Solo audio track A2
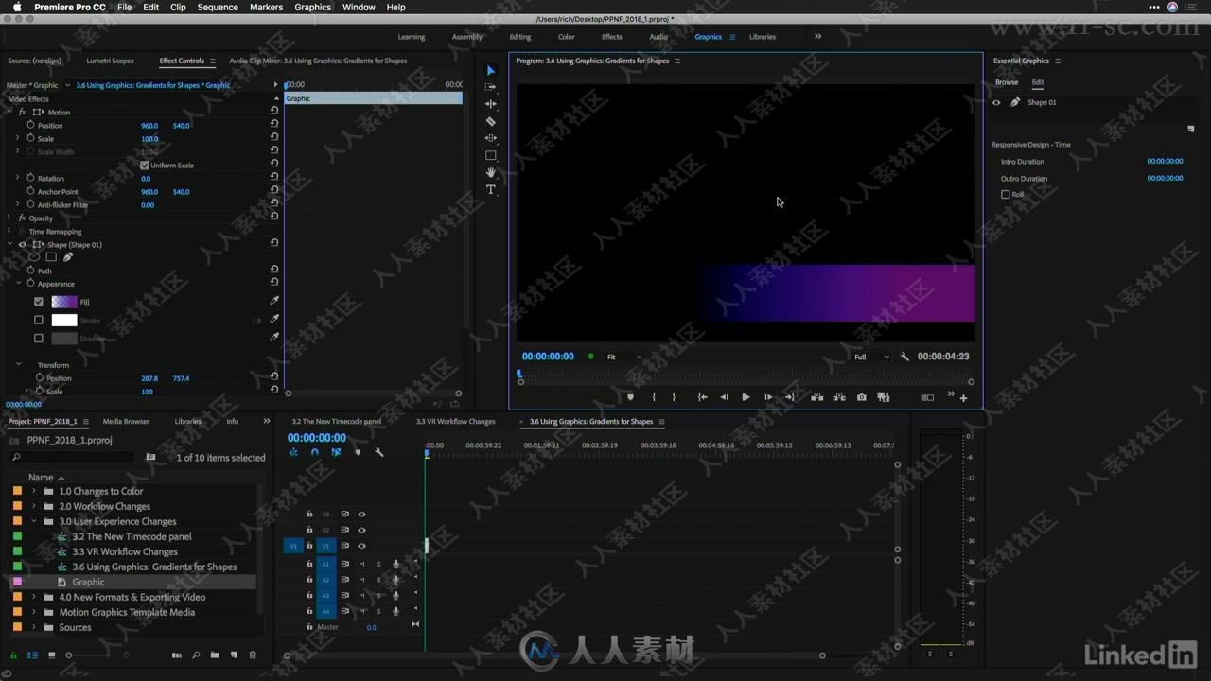The width and height of the screenshot is (1211, 681). (378, 580)
